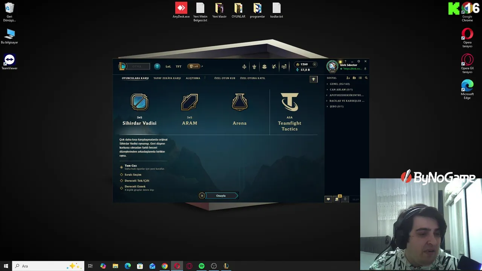Open the Collection backpack icon
The image size is (482, 271).
(x=264, y=67)
